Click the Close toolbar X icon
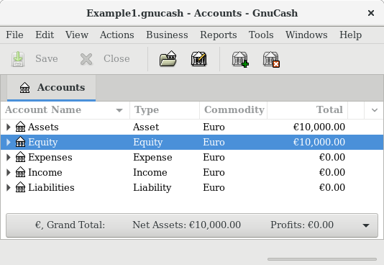Screen dimensions: 384x265 tap(86, 59)
